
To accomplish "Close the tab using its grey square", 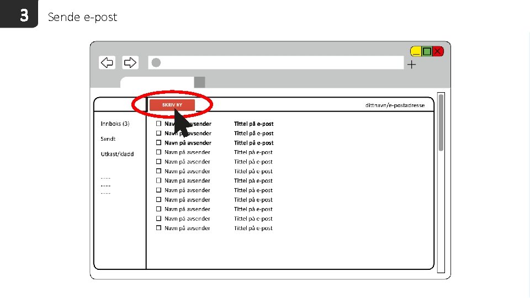I will (199, 82).
